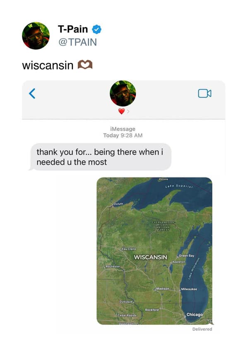Viewport: 248px width, 357px height.
Task: Expand contact details chevron beside heart
Action: (128, 111)
